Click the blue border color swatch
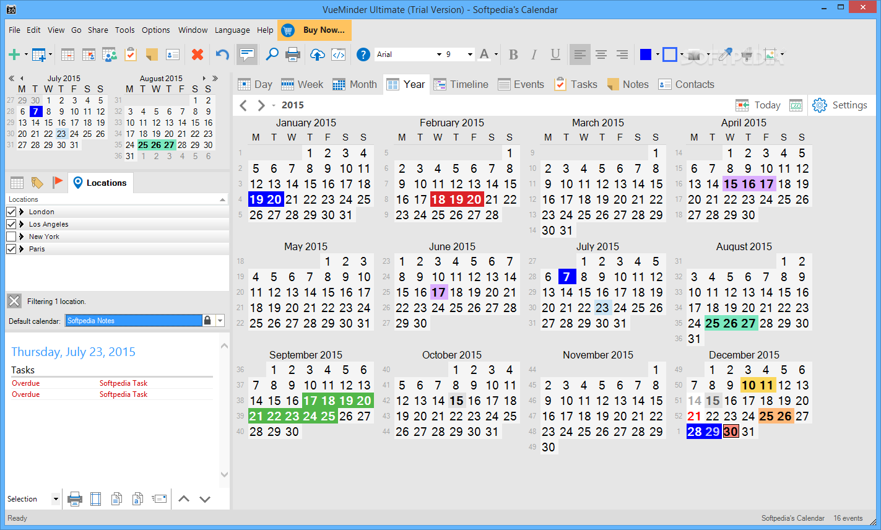 pos(669,54)
